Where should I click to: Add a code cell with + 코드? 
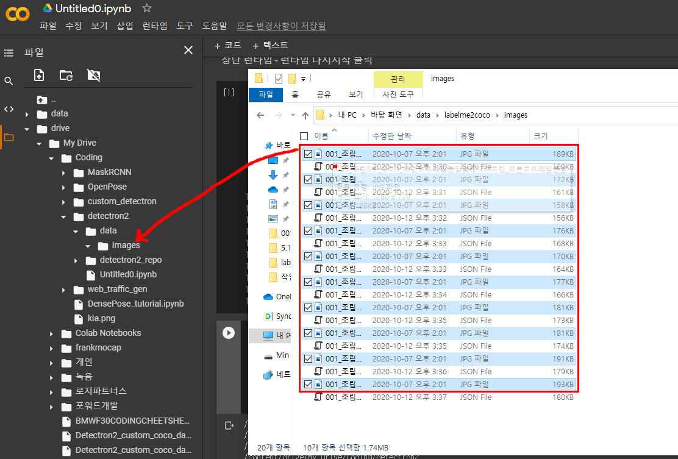tap(228, 45)
